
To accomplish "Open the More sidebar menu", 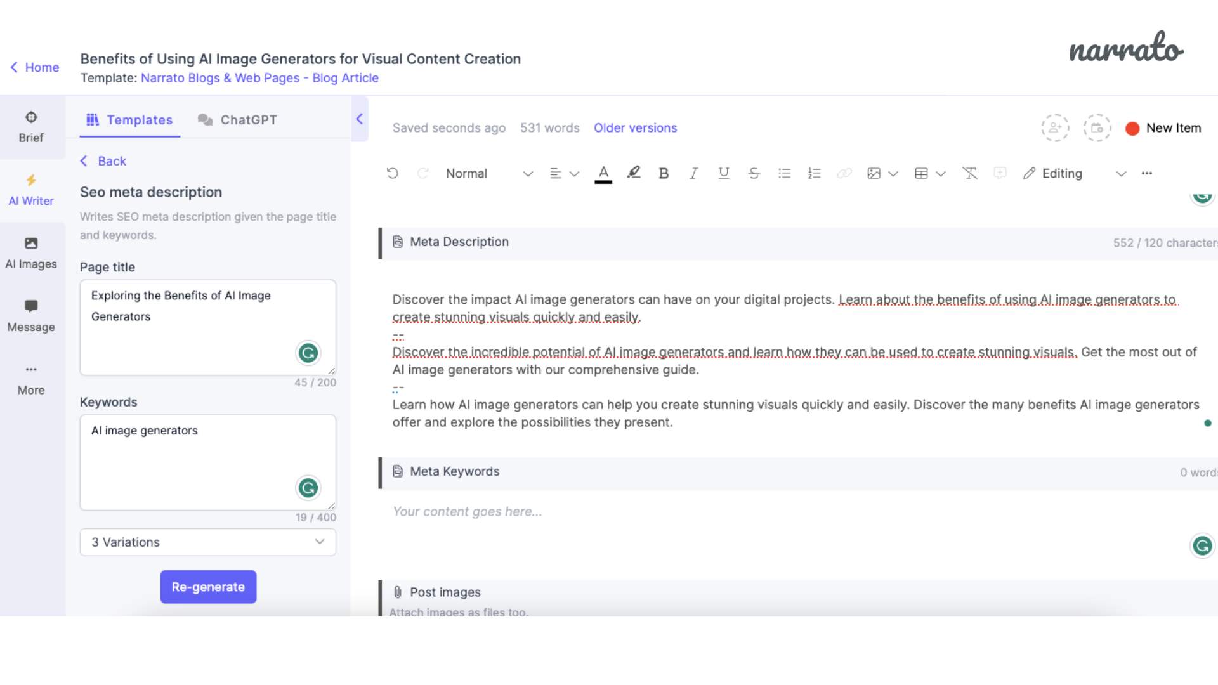I will click(x=31, y=379).
